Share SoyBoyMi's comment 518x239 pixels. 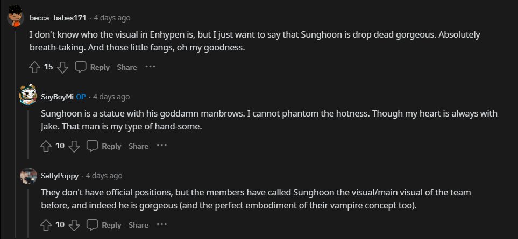138,146
